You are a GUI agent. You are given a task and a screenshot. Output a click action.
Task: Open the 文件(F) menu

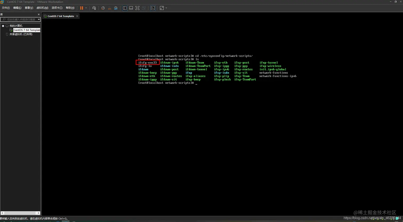tap(6, 8)
